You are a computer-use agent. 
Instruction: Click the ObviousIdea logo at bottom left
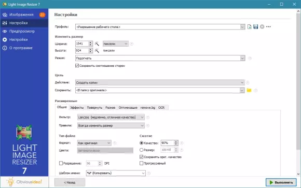tap(24, 182)
